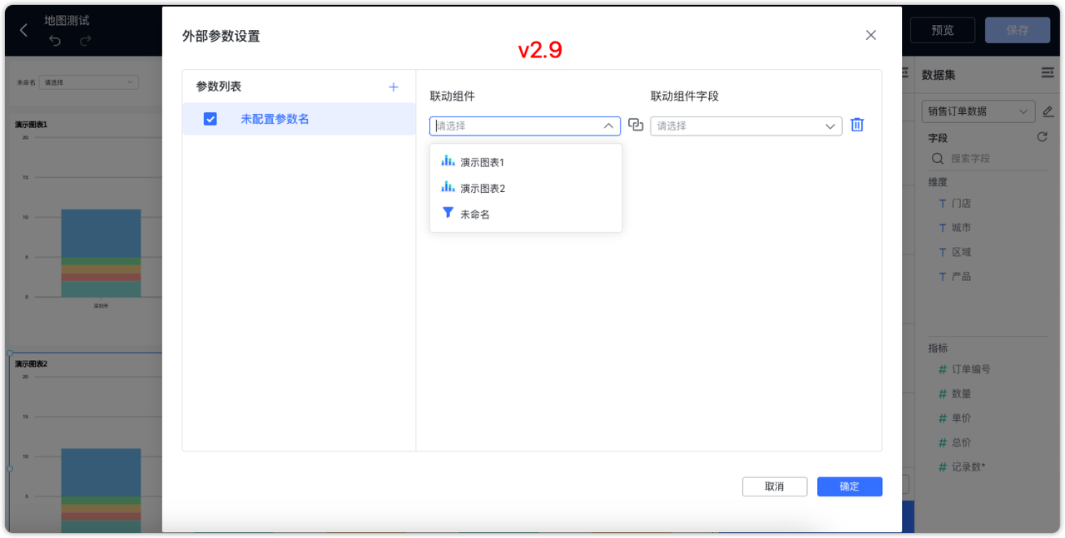
Task: Open the 联动组件字段 请选择 dropdown
Action: (745, 125)
